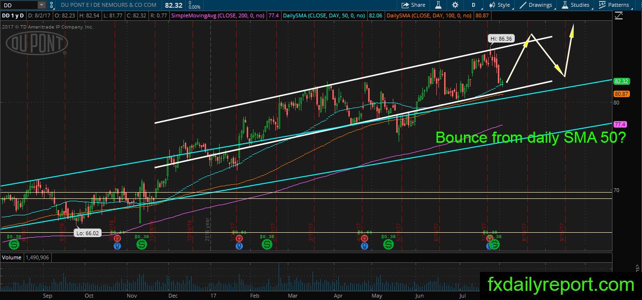Image resolution: width=642 pixels, height=300 pixels.
Task: Open the Drawings menu
Action: coord(536,5)
